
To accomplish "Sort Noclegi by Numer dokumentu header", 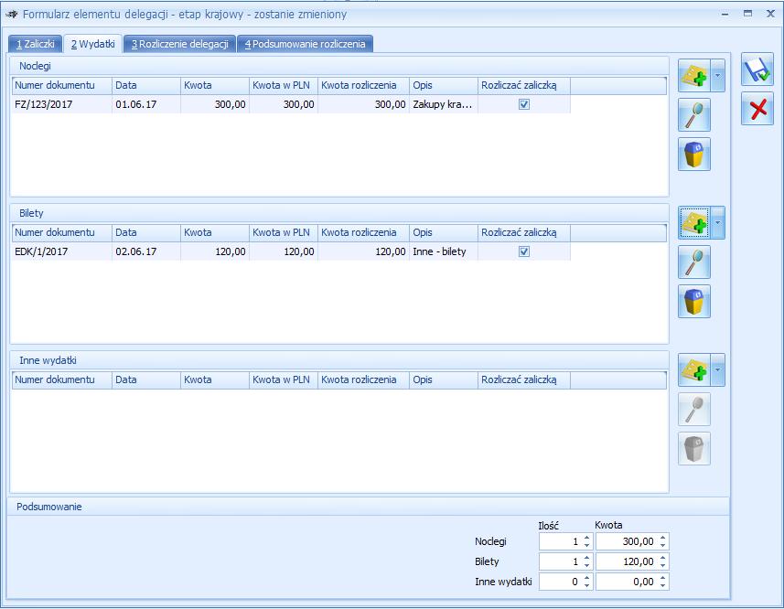I will 62,85.
